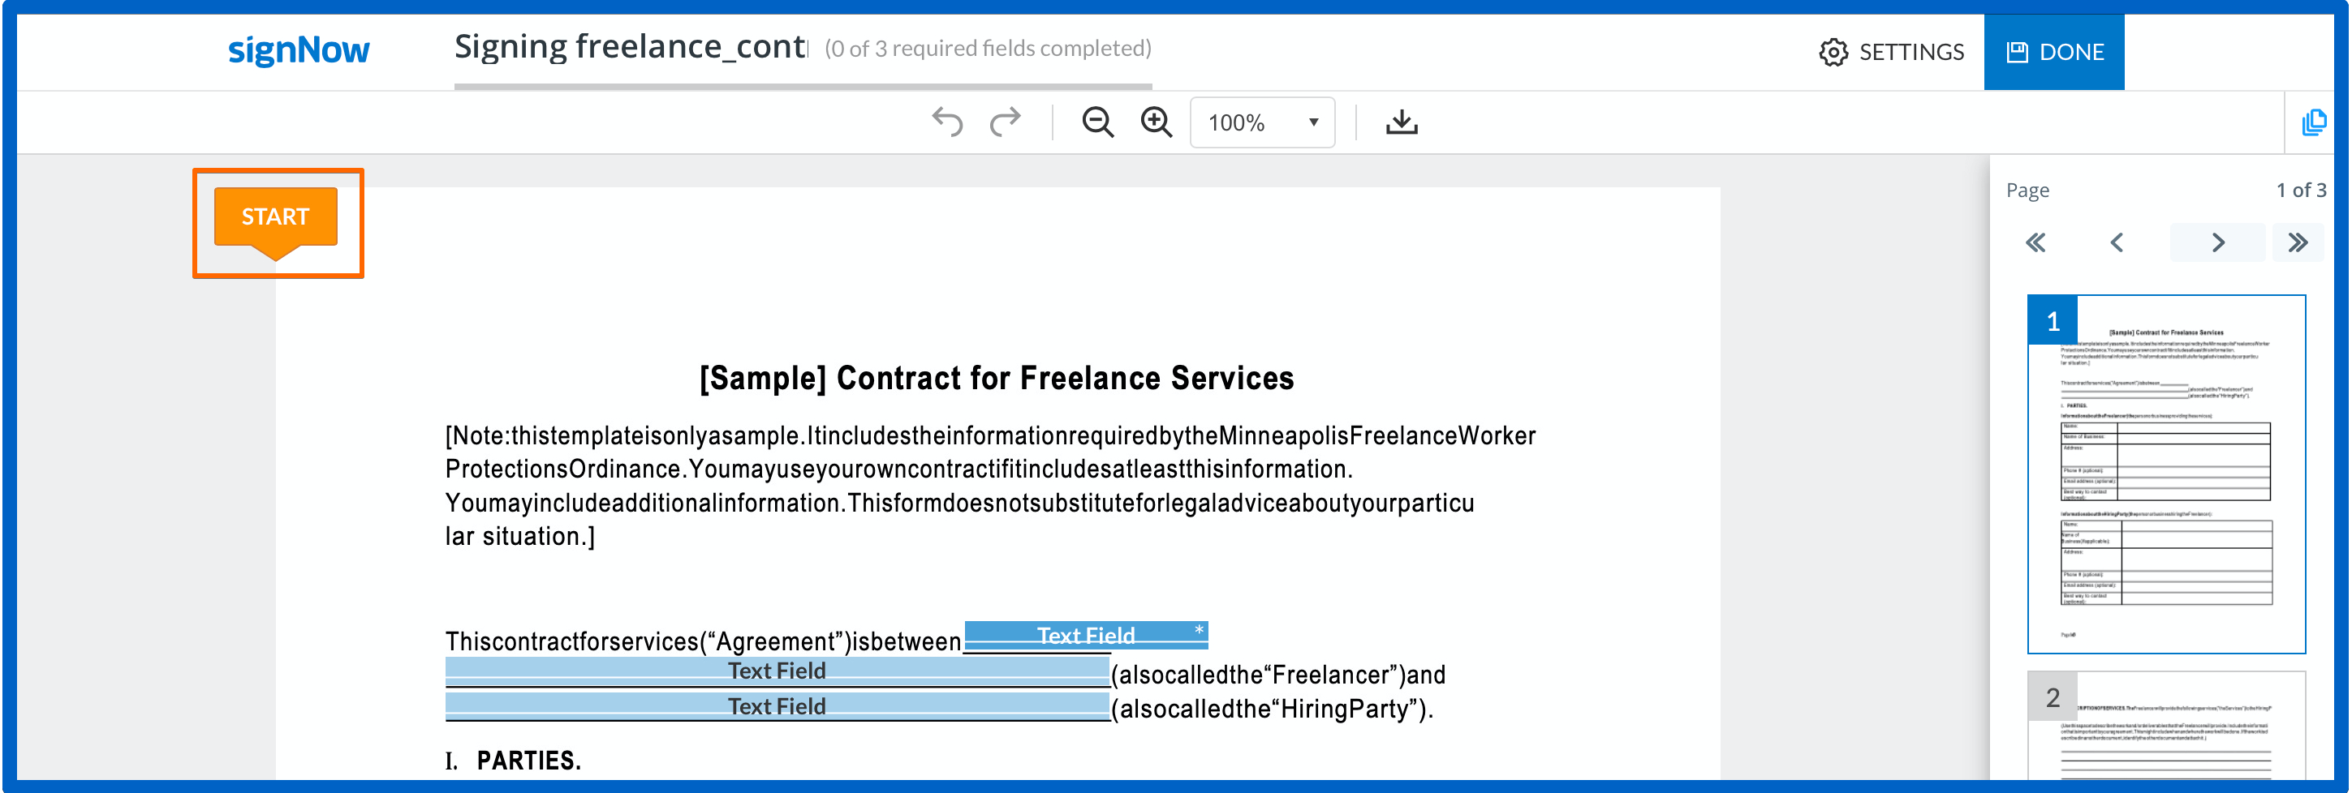Click the Text Field for the Hiring Party

(x=776, y=706)
